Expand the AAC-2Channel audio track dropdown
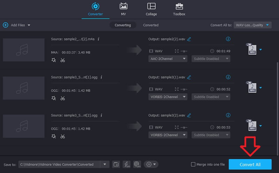Screen dimensions: 279x173 click(x=168, y=59)
